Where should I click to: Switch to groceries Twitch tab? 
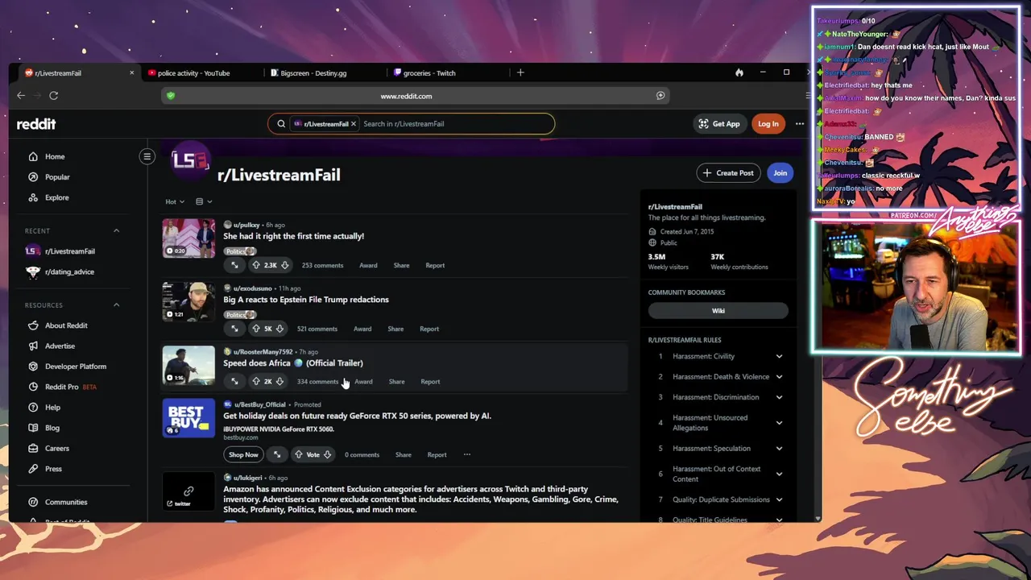429,72
